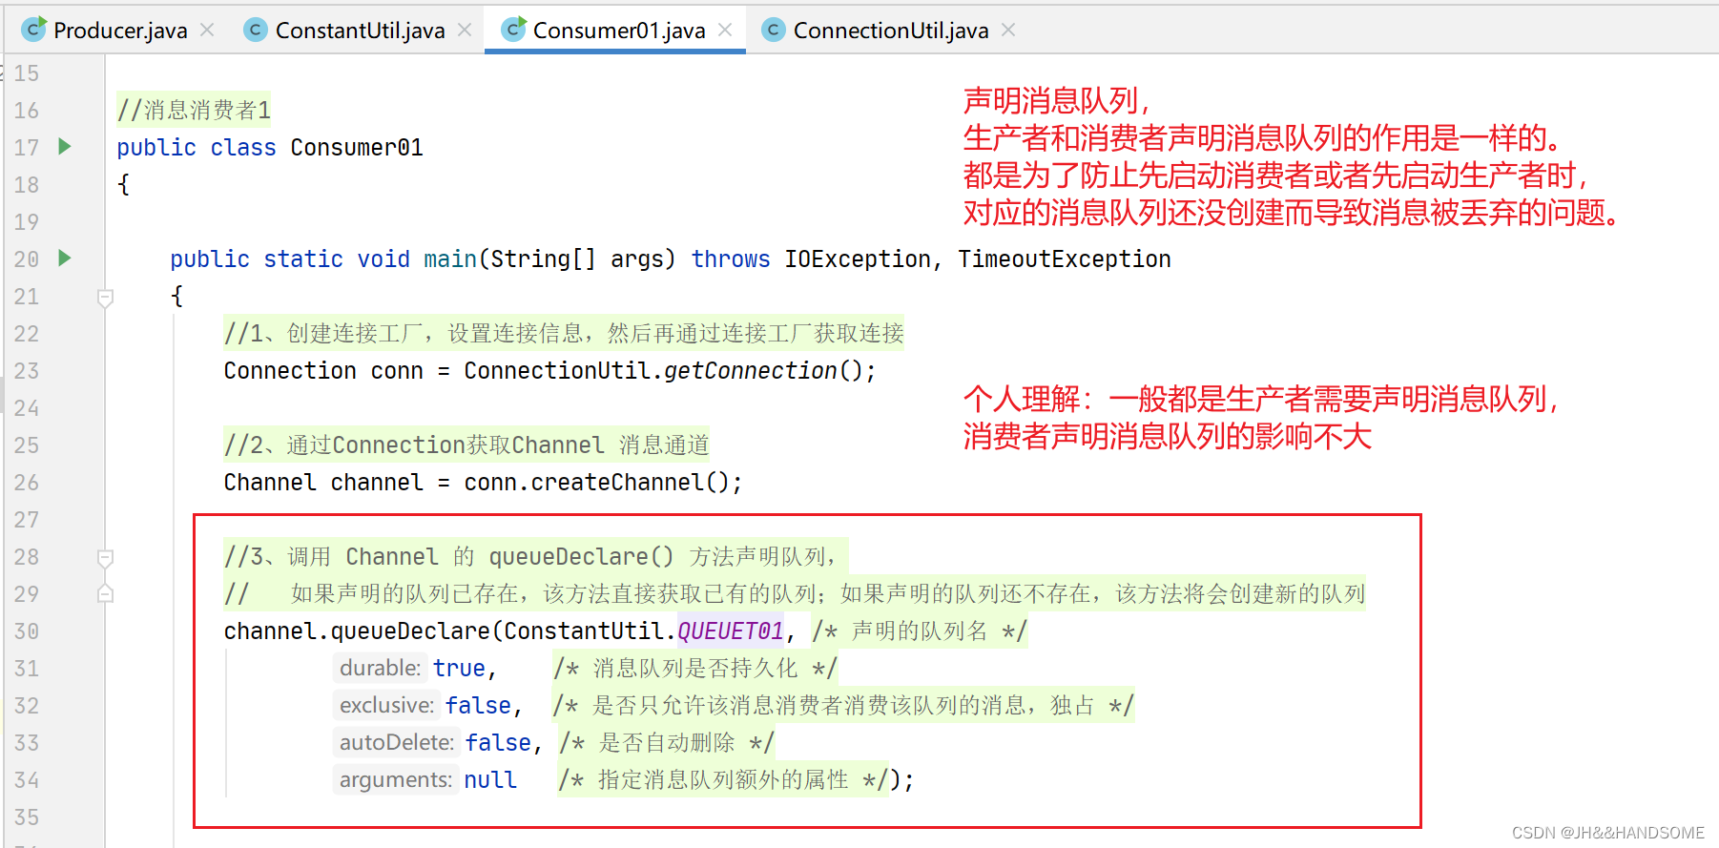The height and width of the screenshot is (848, 1719).
Task: Click the 'Channel channel' variable declaration
Action: click(x=323, y=483)
